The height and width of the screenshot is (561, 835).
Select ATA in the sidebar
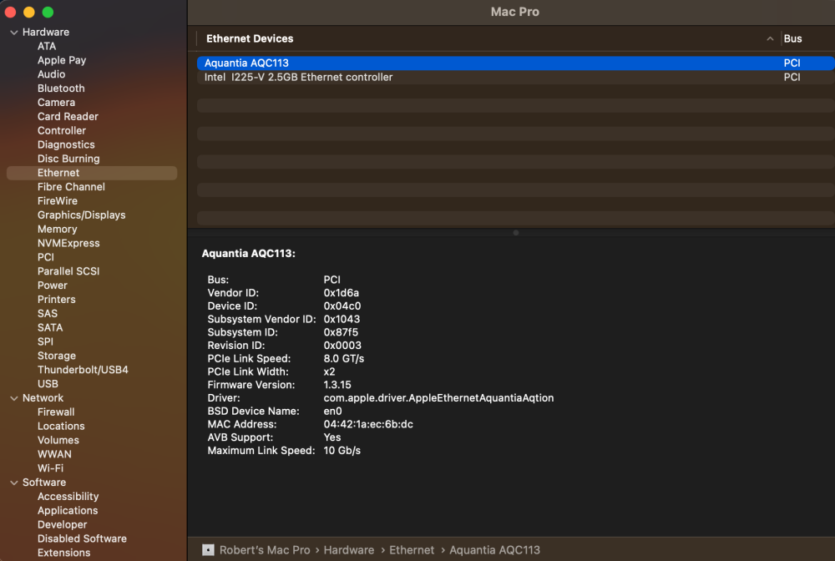tap(46, 46)
